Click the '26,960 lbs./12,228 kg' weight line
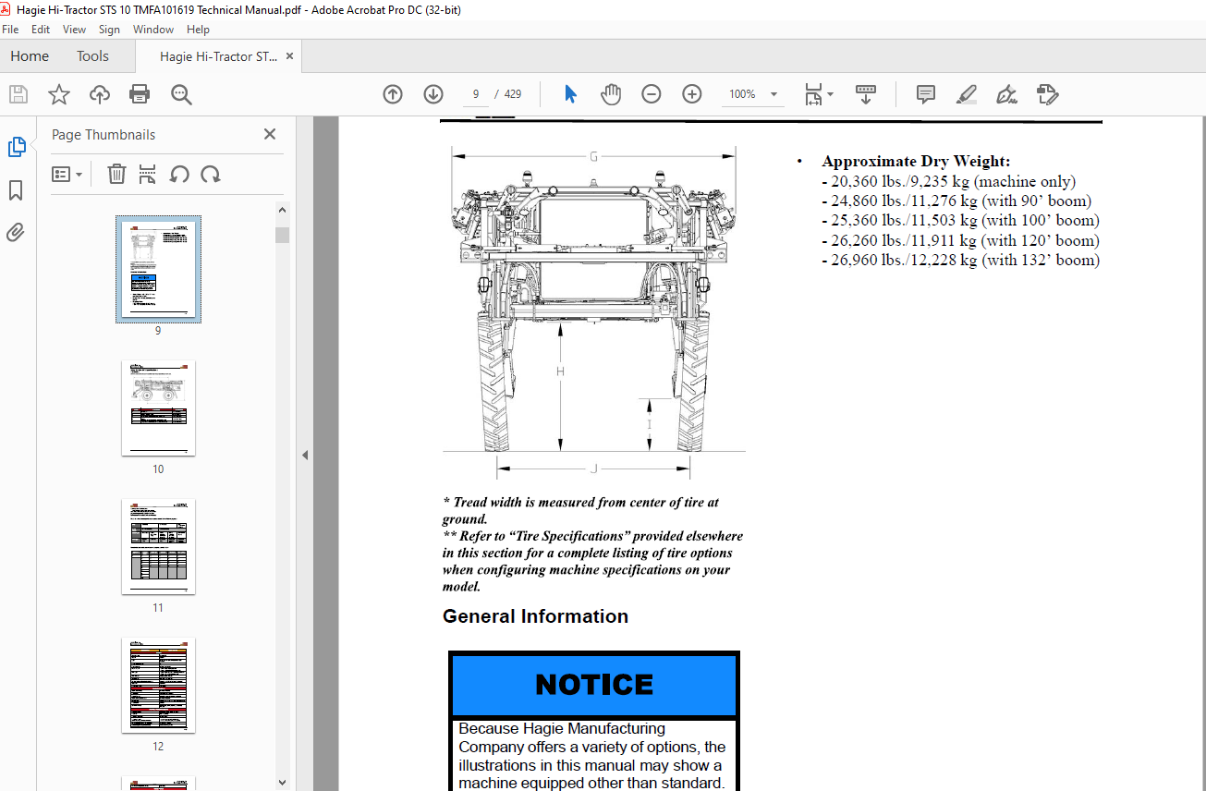The height and width of the screenshot is (791, 1206). [x=960, y=260]
